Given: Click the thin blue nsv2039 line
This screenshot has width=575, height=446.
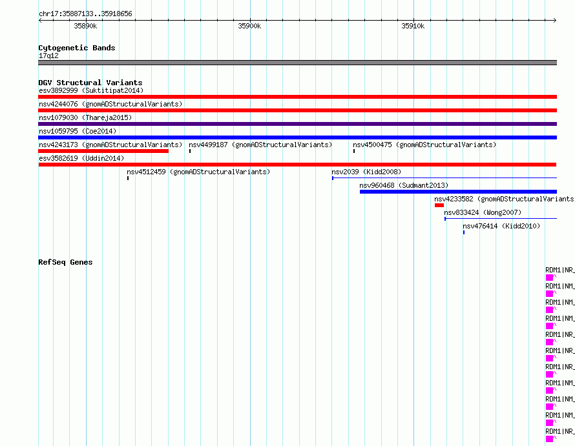Looking at the screenshot, I should coord(444,178).
